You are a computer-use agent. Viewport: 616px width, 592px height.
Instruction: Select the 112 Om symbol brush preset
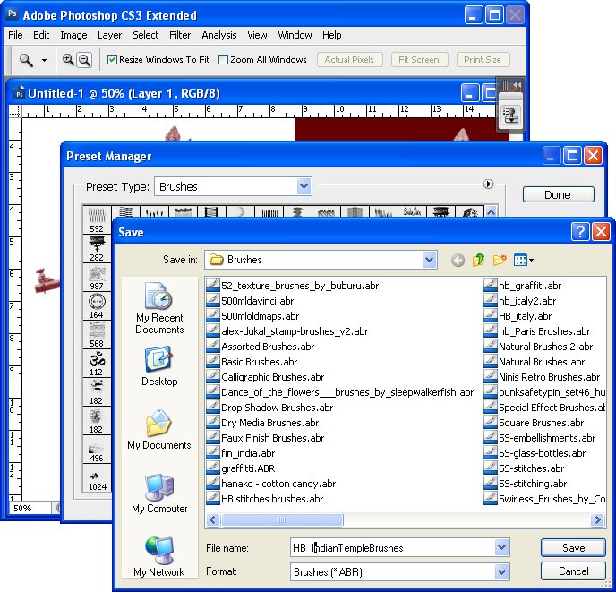[x=97, y=364]
